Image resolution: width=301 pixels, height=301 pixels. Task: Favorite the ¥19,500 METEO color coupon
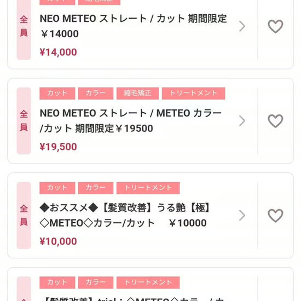275,121
